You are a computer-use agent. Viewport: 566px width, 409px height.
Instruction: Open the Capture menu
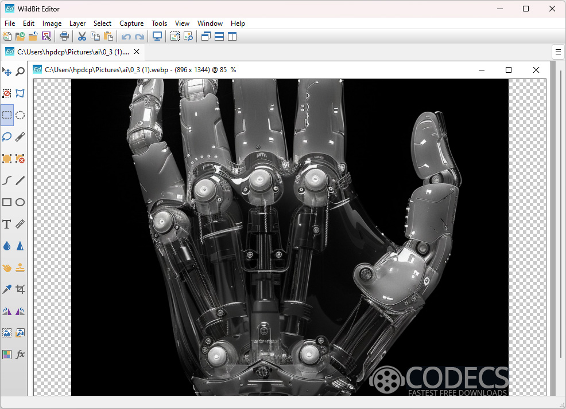coord(131,23)
